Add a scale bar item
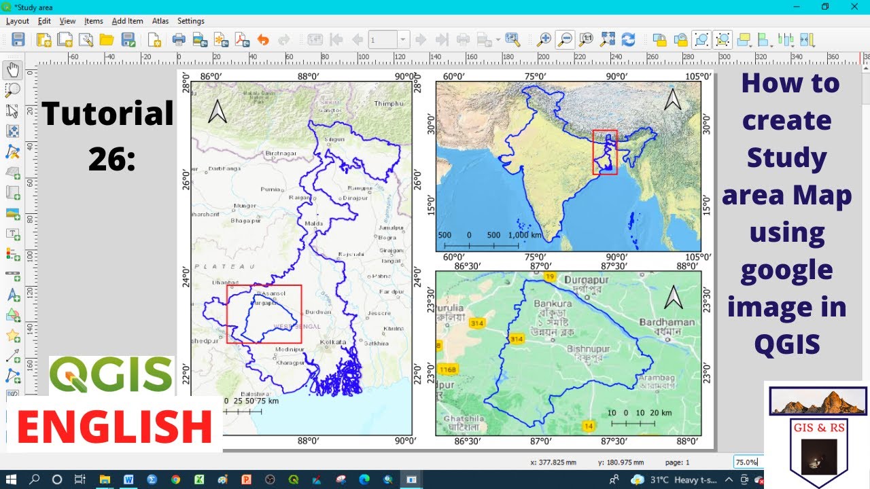The width and height of the screenshot is (870, 489). [x=12, y=275]
